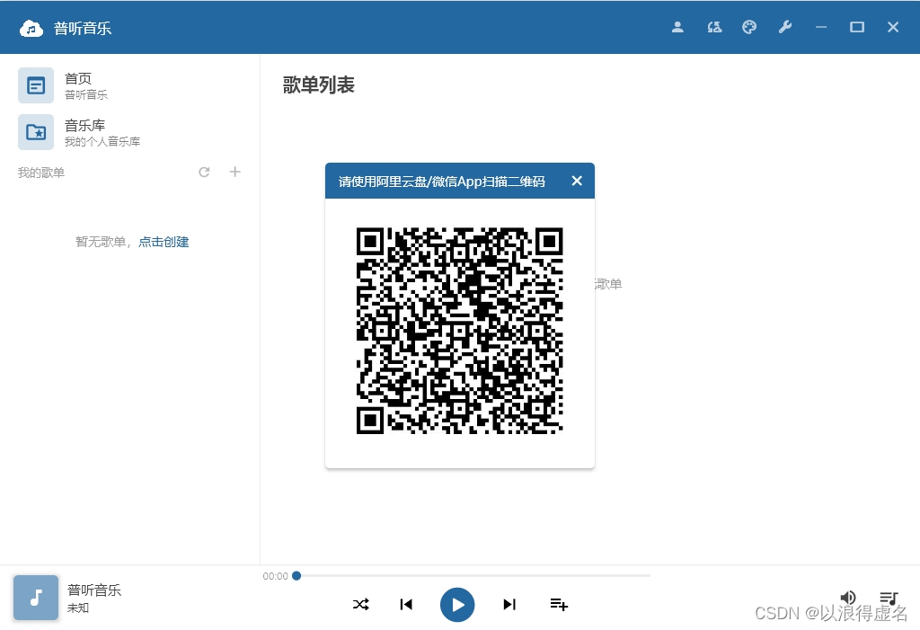Maximize the 普听音乐 window
Screen dimensions: 920x630
pyautogui.click(x=856, y=27)
